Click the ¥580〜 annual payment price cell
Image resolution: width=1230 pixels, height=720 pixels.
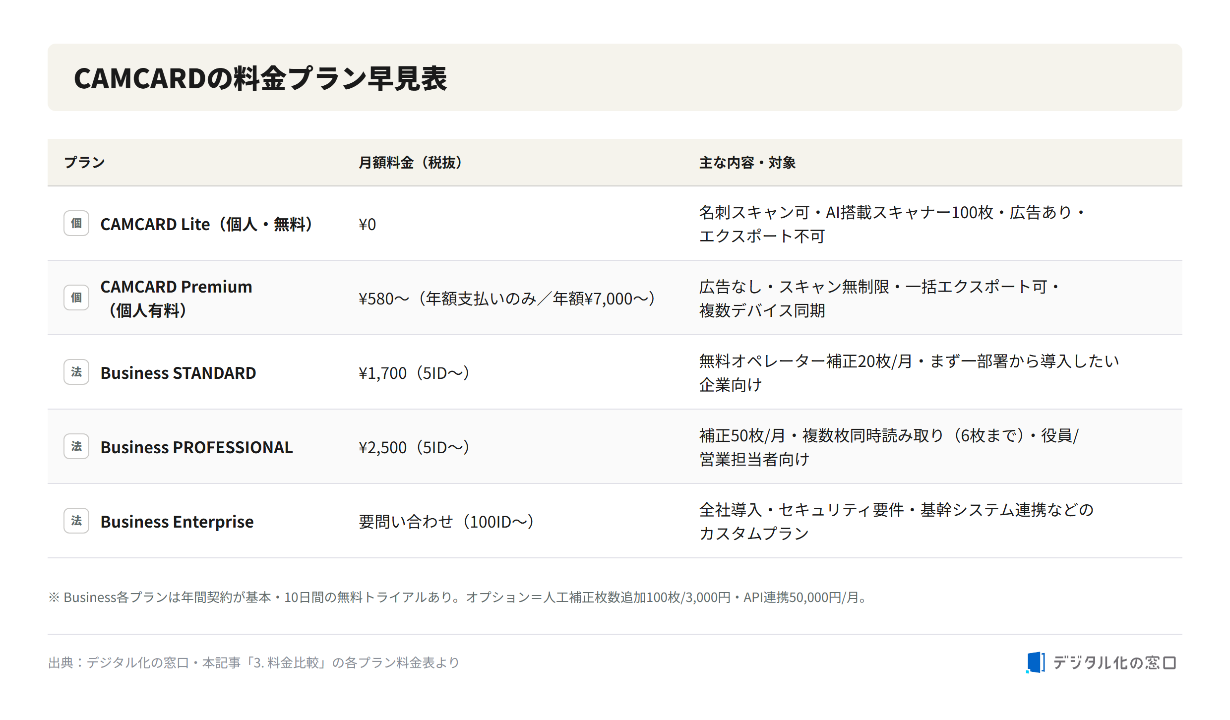507,299
